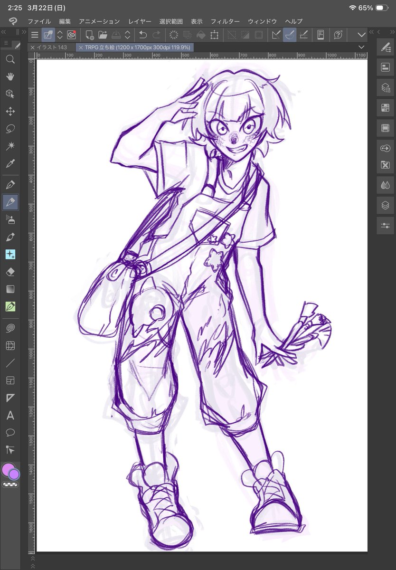Undo the last action
Image resolution: width=396 pixels, height=570 pixels.
[143, 35]
